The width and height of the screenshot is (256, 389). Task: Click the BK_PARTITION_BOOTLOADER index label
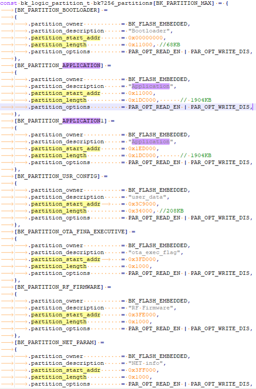click(57, 10)
